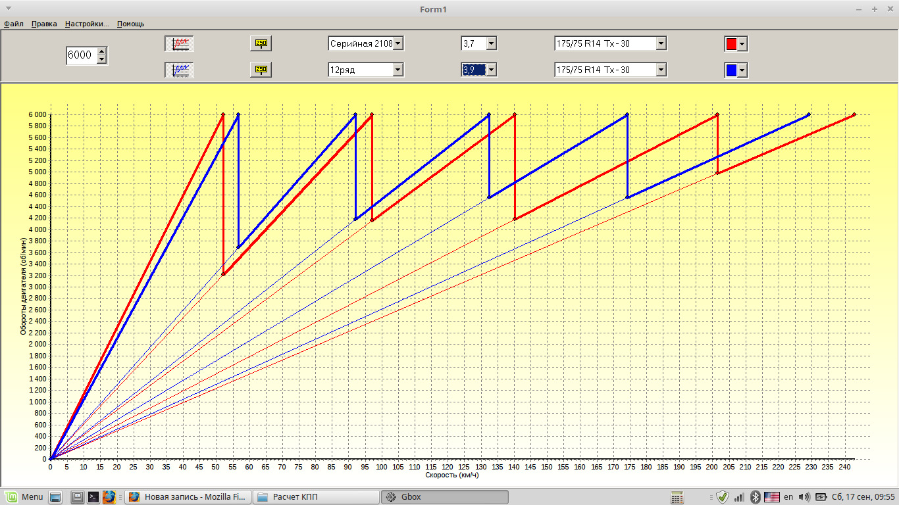Click the red curve endpoint at 6000 rpm past 240 km/h

(x=854, y=114)
